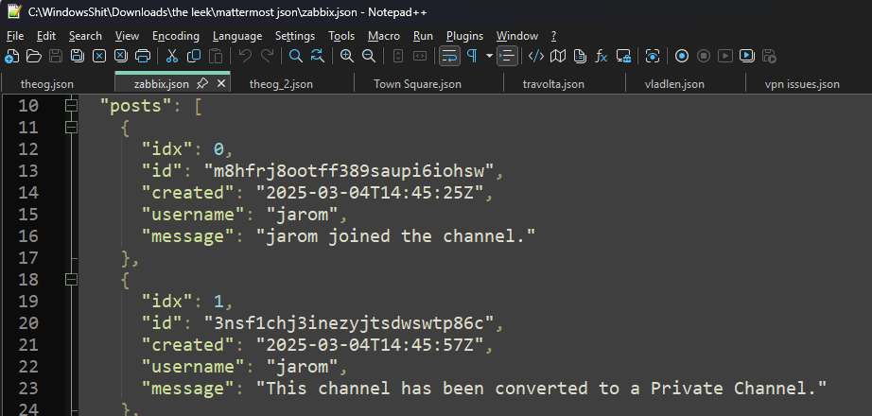Click the text "jarom joined the channel."
872x416 pixels.
click(394, 236)
